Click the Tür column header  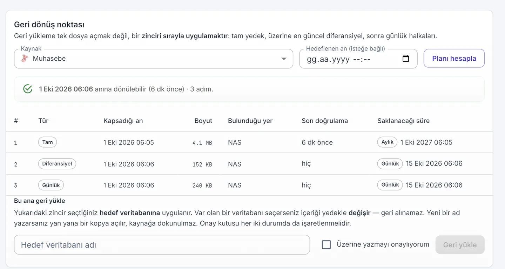pyautogui.click(x=43, y=121)
